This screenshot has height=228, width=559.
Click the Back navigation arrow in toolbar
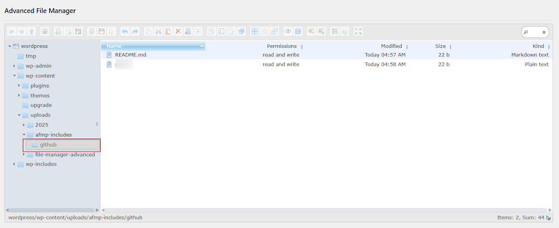[x=12, y=32]
